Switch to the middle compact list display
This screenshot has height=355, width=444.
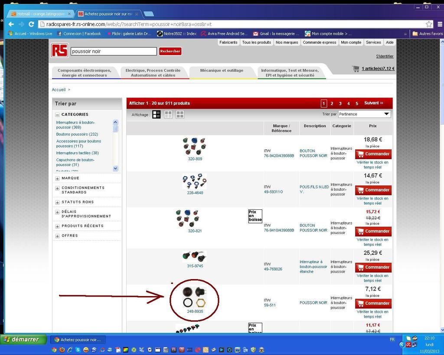(x=168, y=114)
